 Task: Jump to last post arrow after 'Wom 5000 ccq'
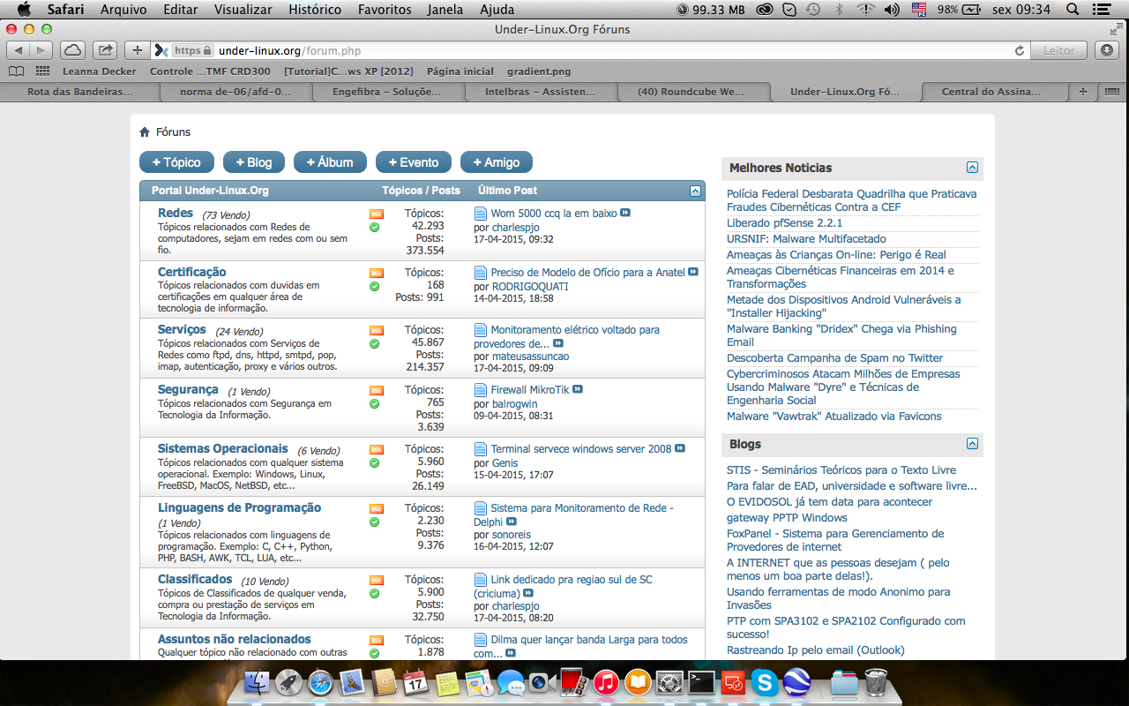(625, 213)
